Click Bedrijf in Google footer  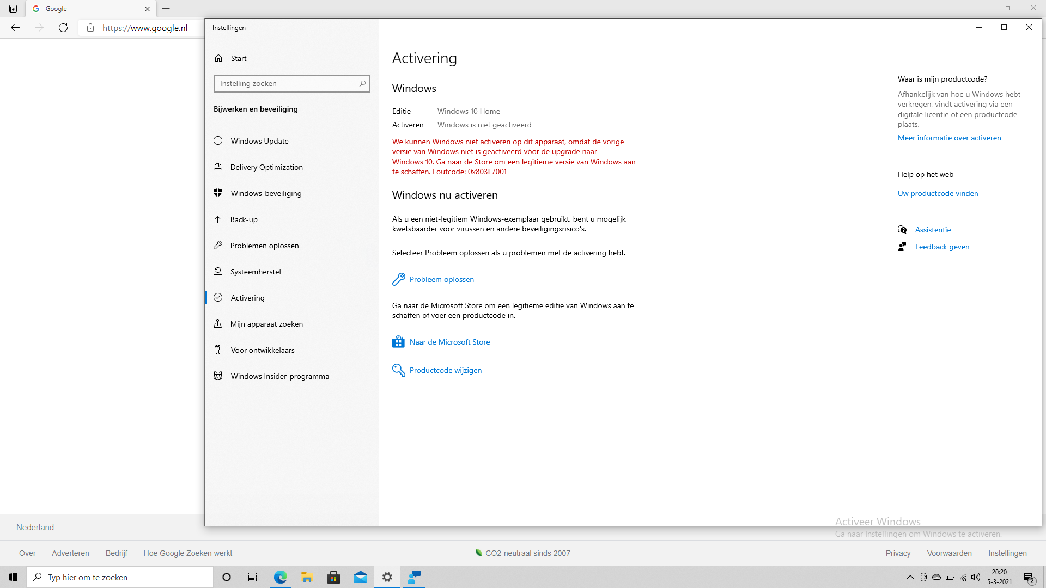[x=116, y=553]
